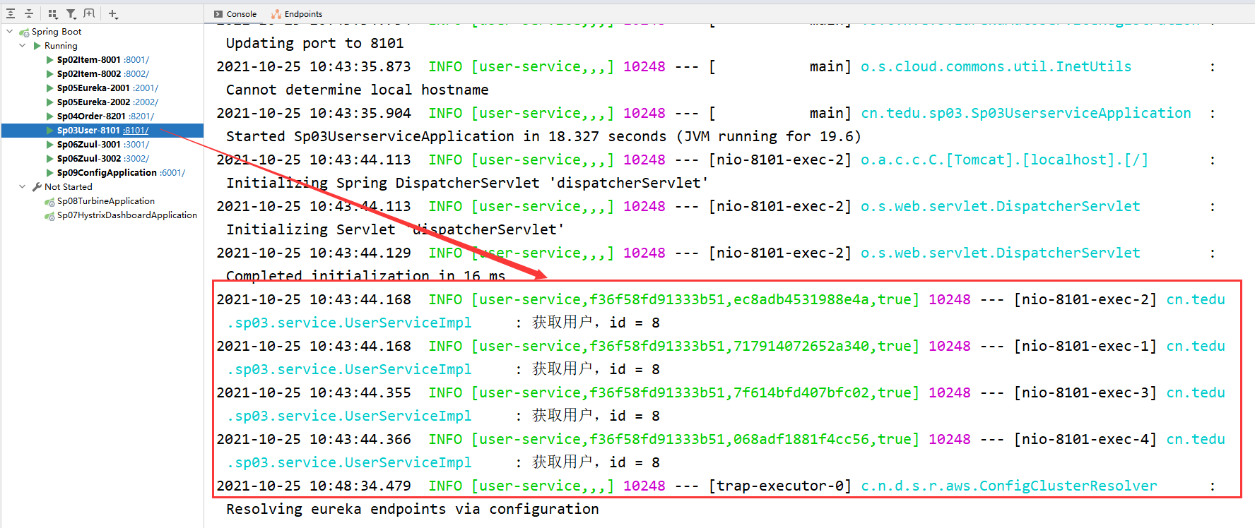Open the :2001/ port link

(x=146, y=88)
